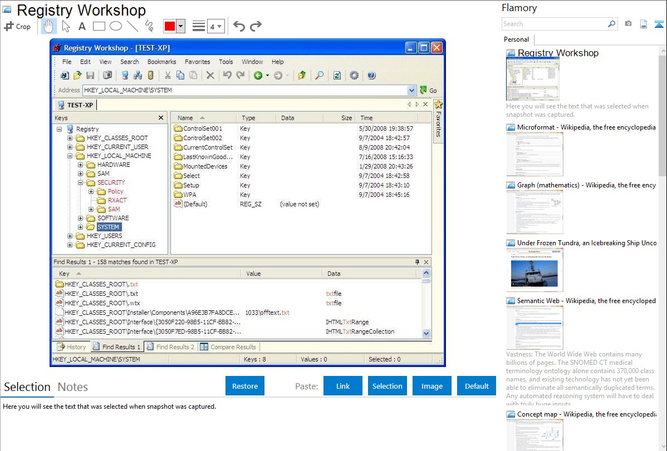The image size is (667, 451).
Task: Click the magnifying glass find toolbar icon
Action: pyautogui.click(x=320, y=76)
